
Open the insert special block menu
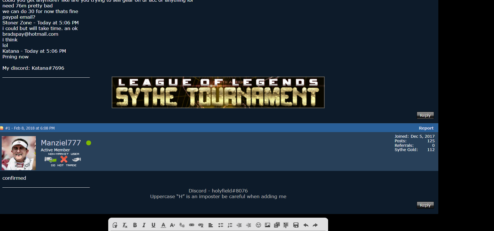click(x=286, y=225)
